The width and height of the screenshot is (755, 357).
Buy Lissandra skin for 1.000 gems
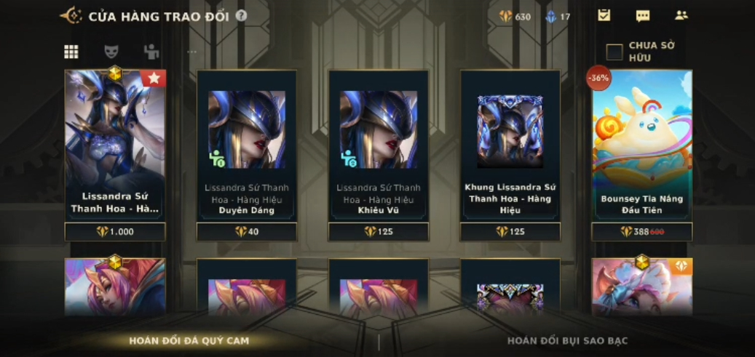115,231
